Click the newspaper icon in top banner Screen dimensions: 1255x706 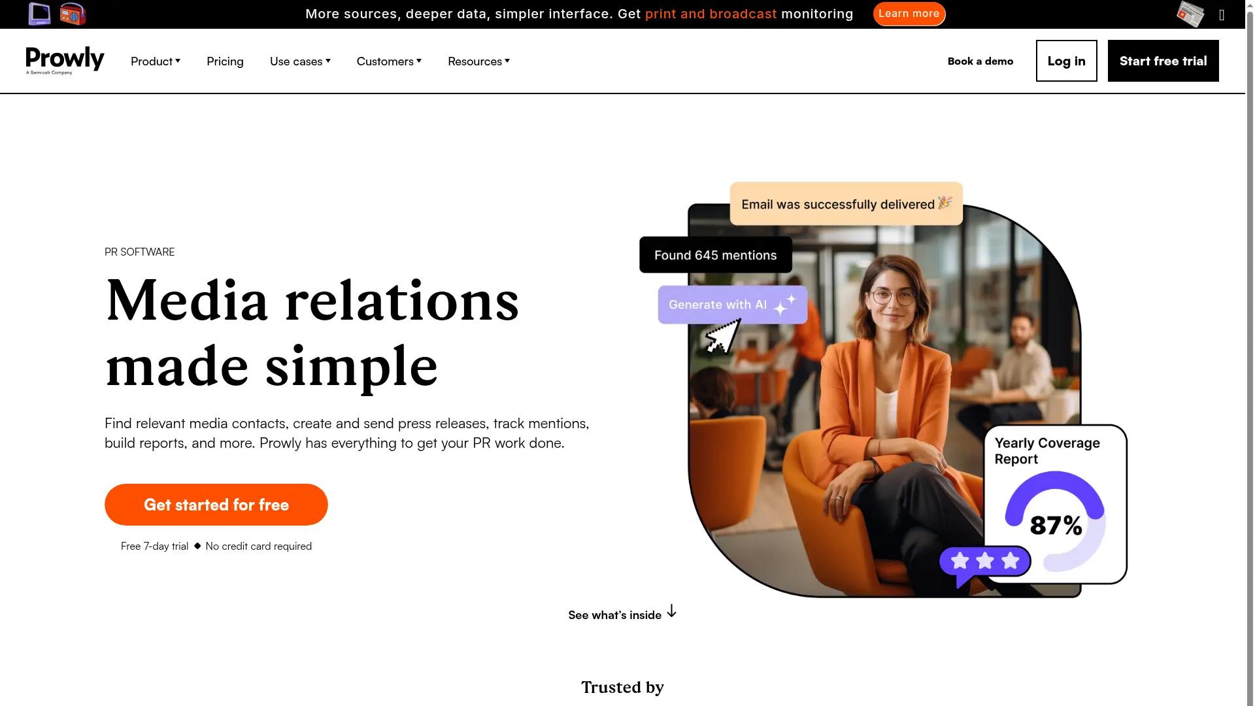click(1190, 14)
